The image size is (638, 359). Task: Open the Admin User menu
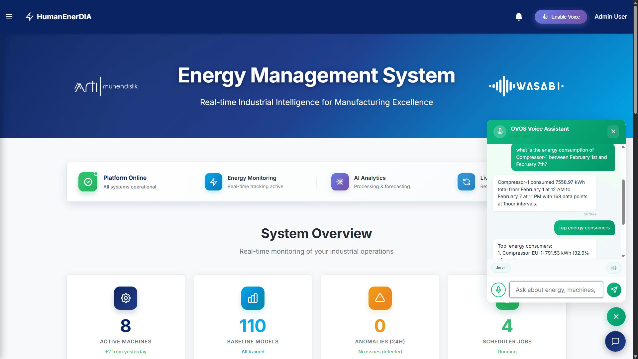pos(611,17)
